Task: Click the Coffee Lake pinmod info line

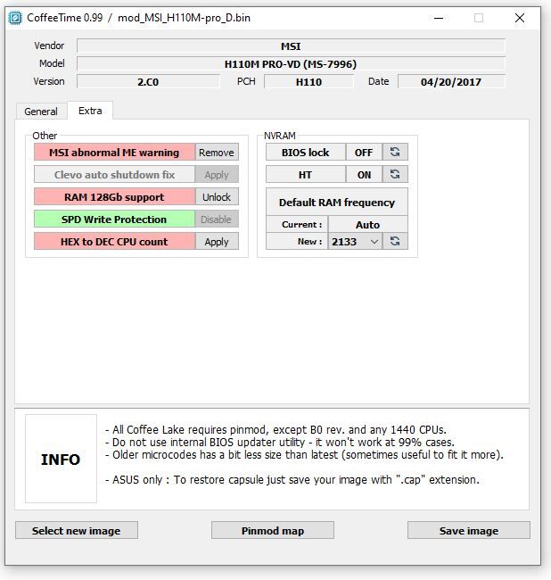Action: coord(275,430)
